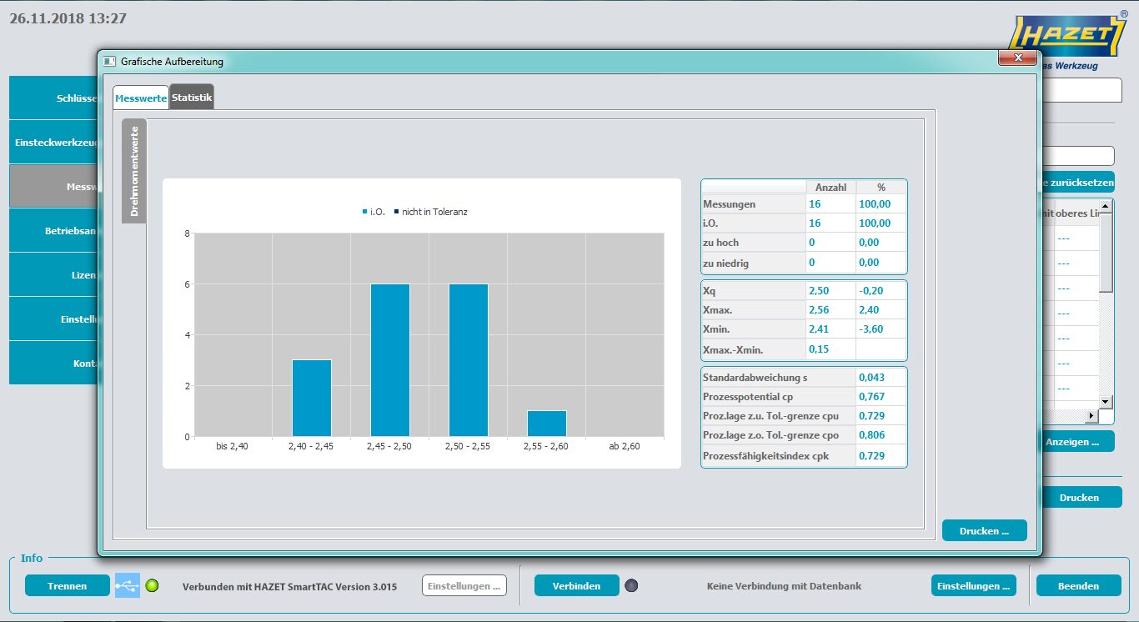
Task: Click the green SmartTAC connection status light
Action: (x=152, y=585)
